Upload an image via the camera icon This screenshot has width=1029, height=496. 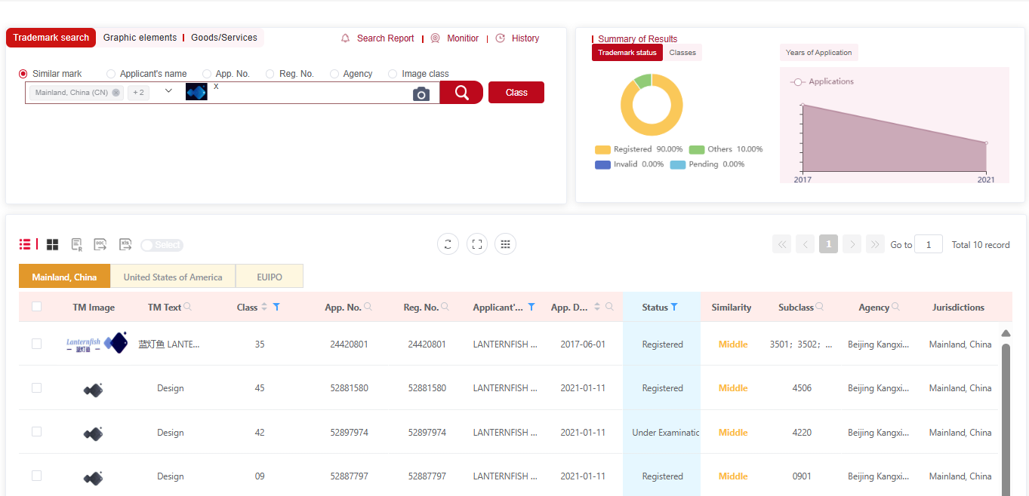pyautogui.click(x=421, y=93)
